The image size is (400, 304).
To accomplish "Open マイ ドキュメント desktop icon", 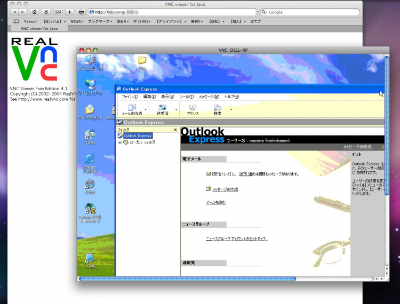I will pos(90,112).
